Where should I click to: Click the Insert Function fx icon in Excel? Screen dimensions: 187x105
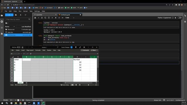click(x=31, y=54)
